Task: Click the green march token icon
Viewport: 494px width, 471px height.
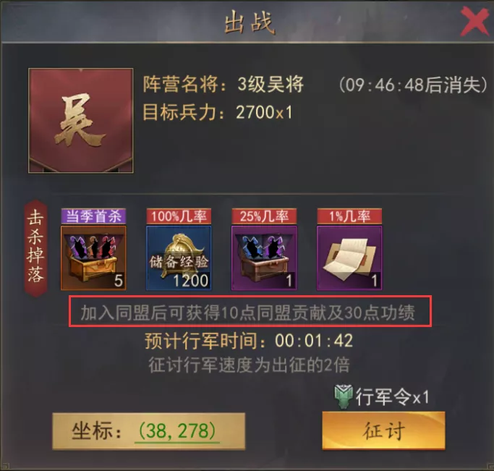Action: (344, 396)
